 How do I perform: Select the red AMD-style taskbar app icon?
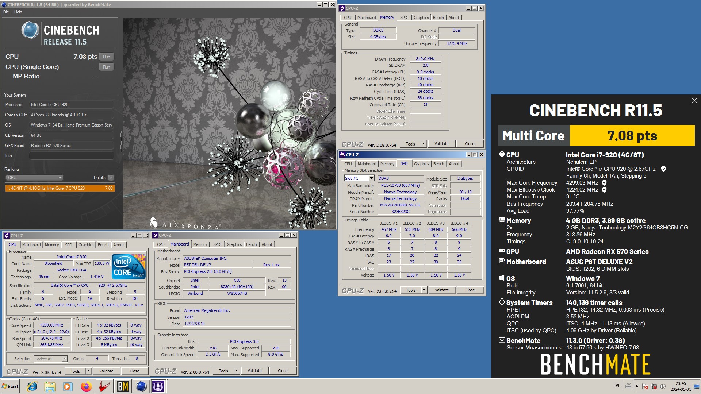pos(104,386)
